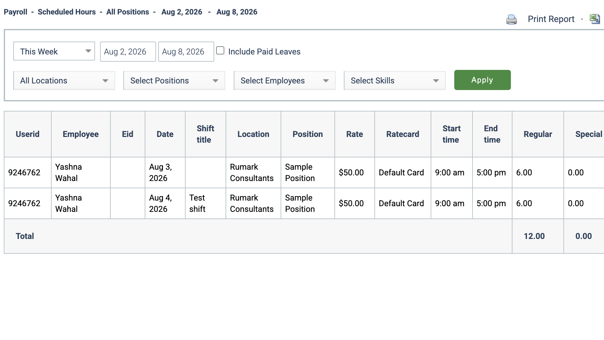Open the Select Skills dropdown
The image size is (604, 340).
click(x=395, y=81)
